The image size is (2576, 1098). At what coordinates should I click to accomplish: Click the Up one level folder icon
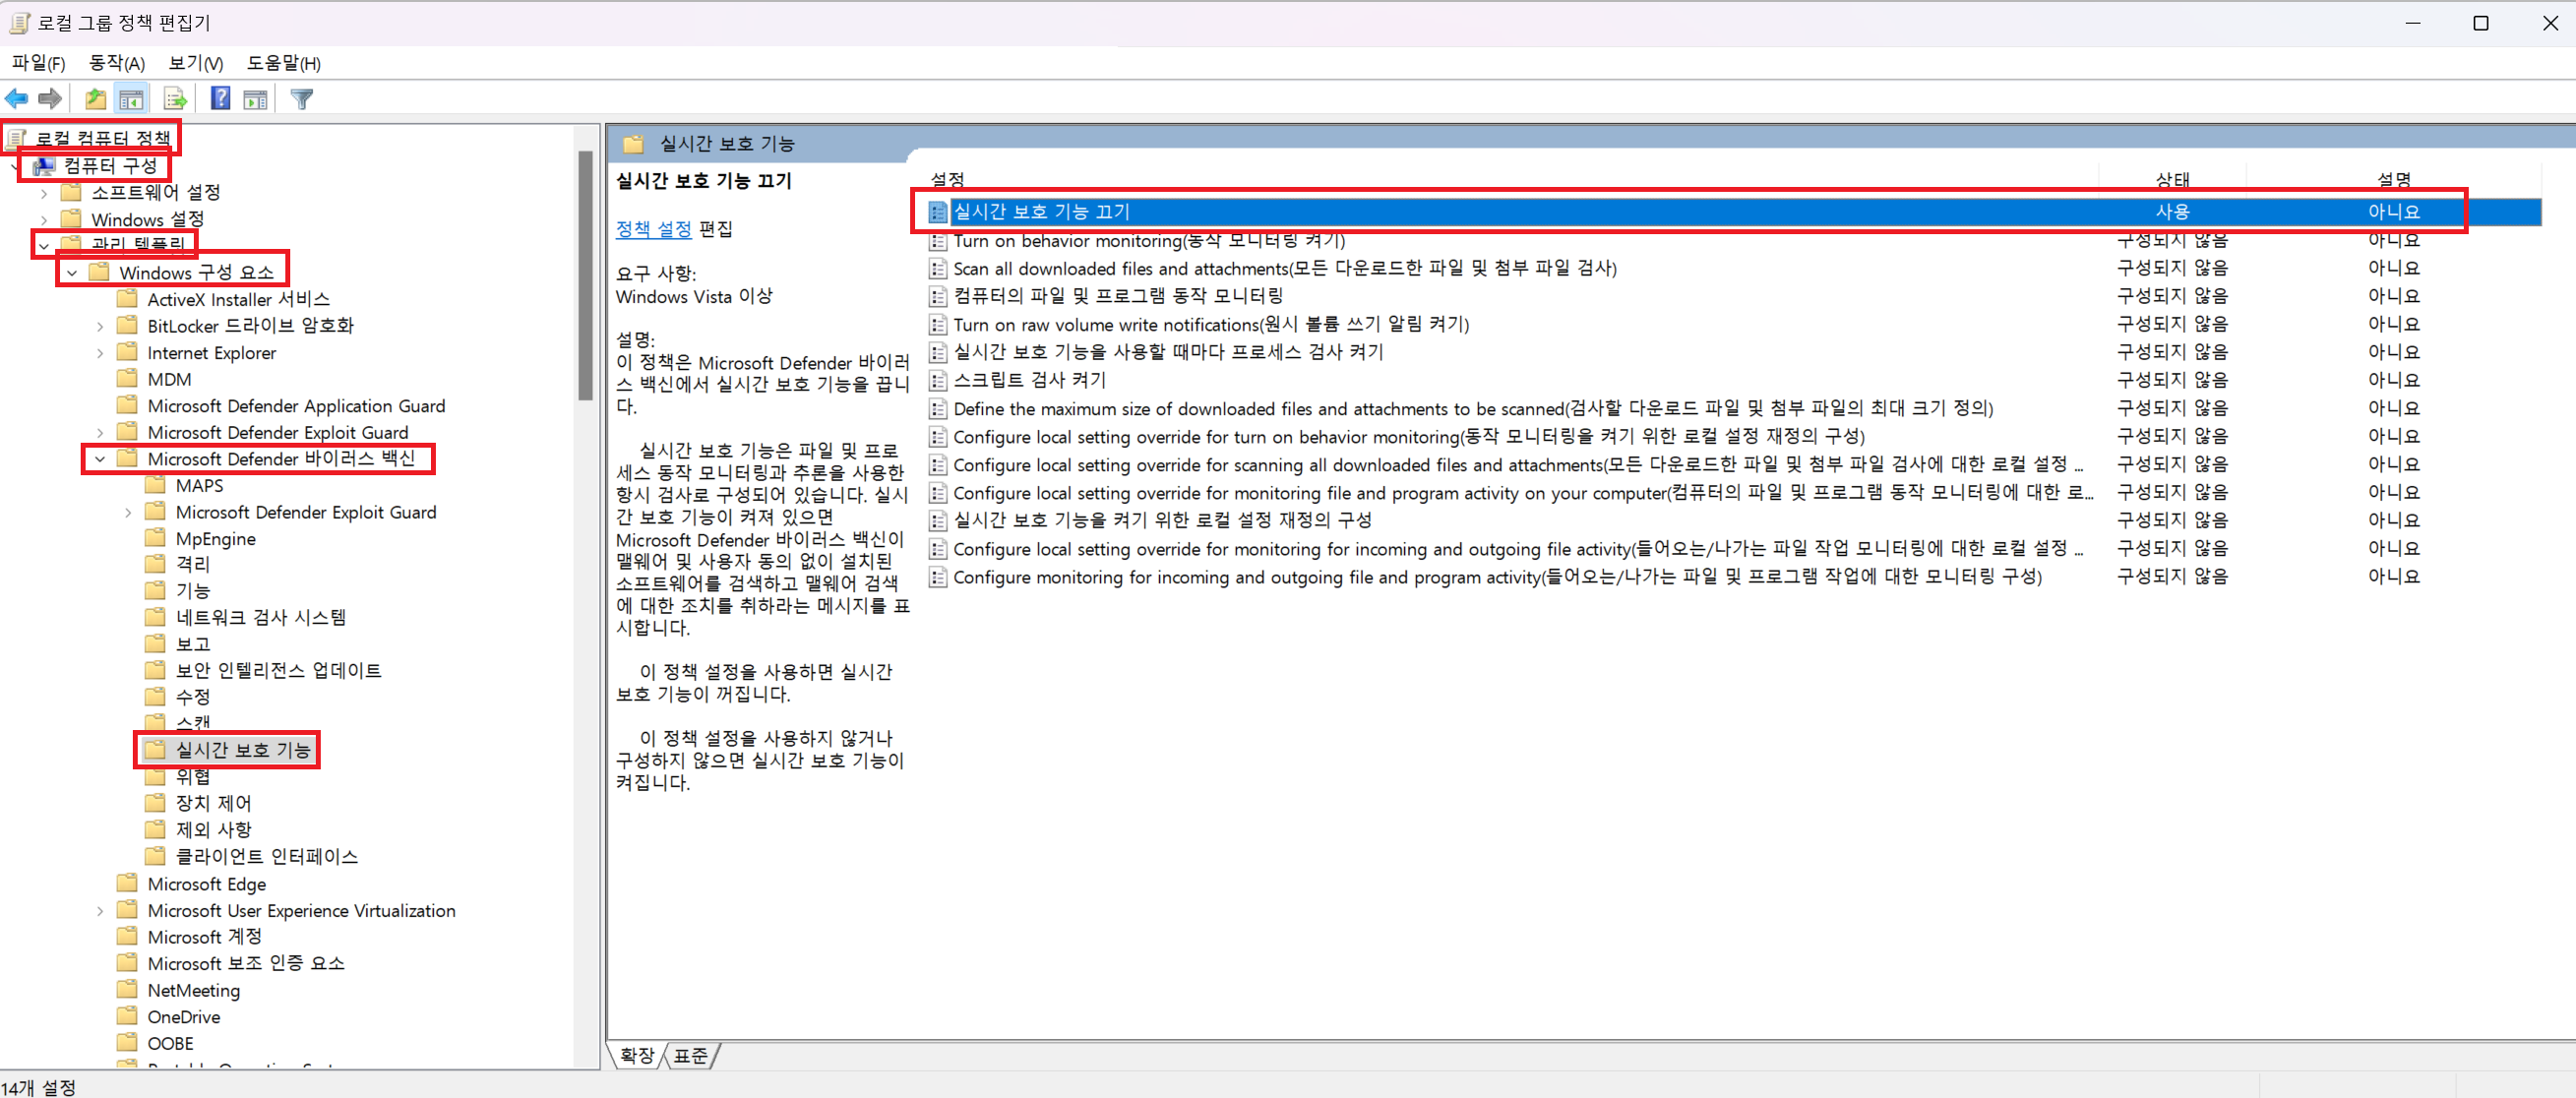pos(95,98)
